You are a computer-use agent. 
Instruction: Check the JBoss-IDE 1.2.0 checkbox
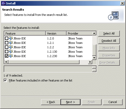pos(6,38)
